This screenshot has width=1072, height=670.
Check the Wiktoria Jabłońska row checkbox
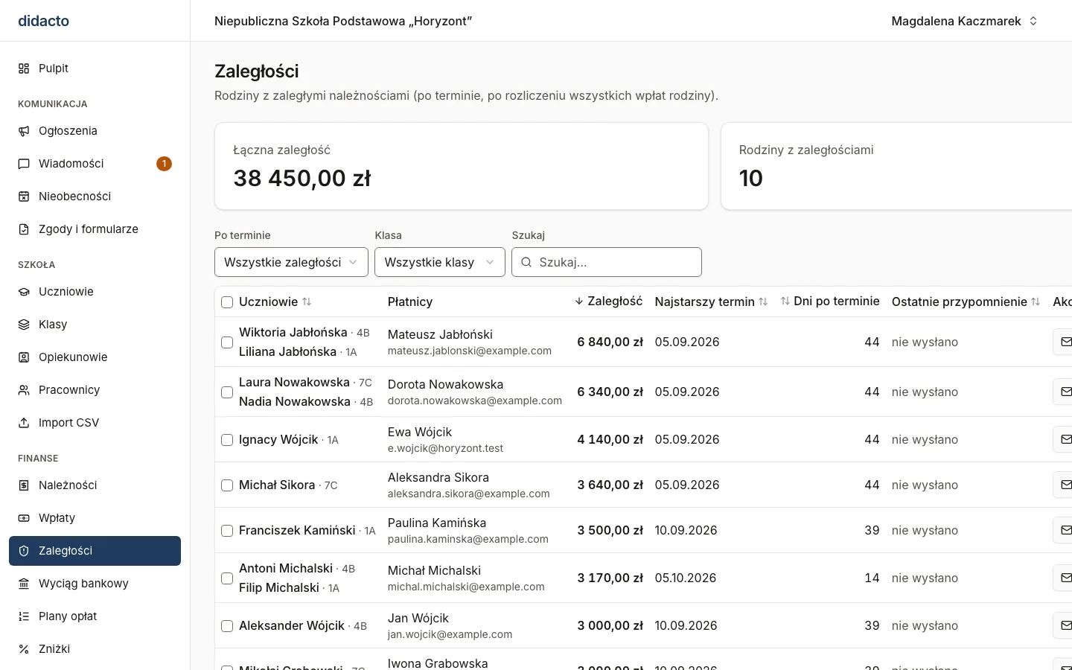click(227, 342)
